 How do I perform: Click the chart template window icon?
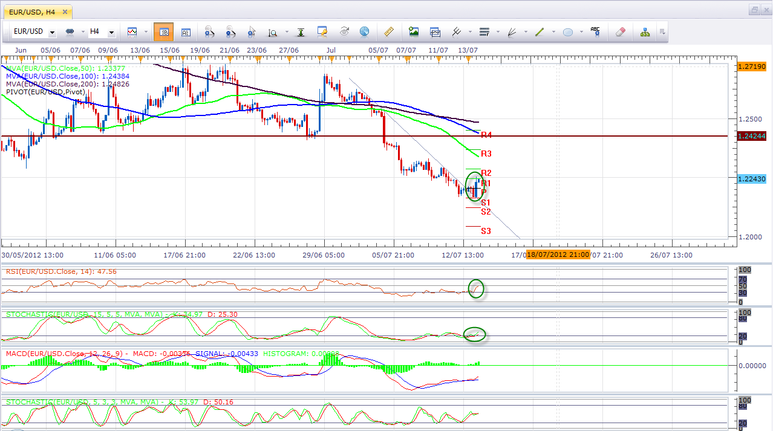(435, 31)
